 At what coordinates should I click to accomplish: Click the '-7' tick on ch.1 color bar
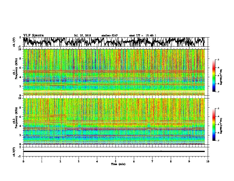pyautogui.click(x=218, y=92)
